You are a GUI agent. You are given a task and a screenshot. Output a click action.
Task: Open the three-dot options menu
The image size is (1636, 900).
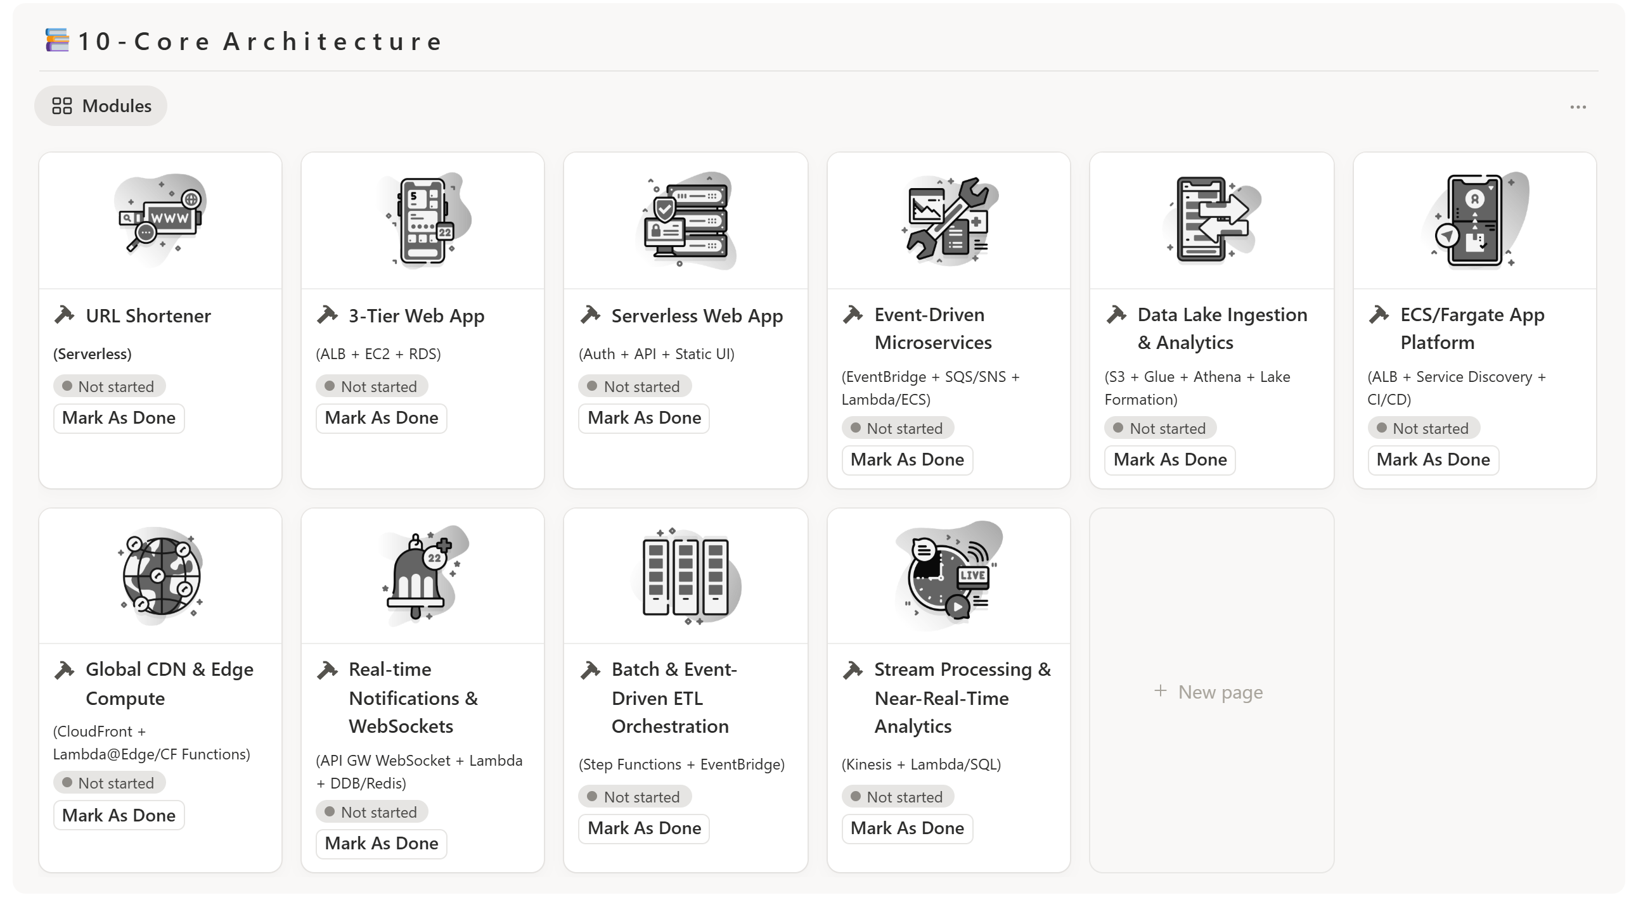[x=1578, y=107]
